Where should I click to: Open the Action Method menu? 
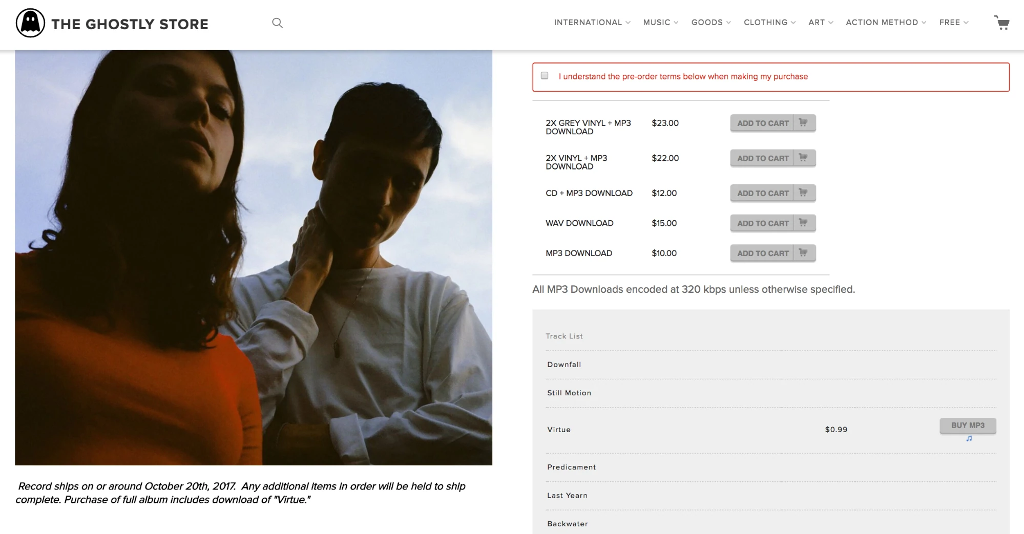click(x=886, y=23)
